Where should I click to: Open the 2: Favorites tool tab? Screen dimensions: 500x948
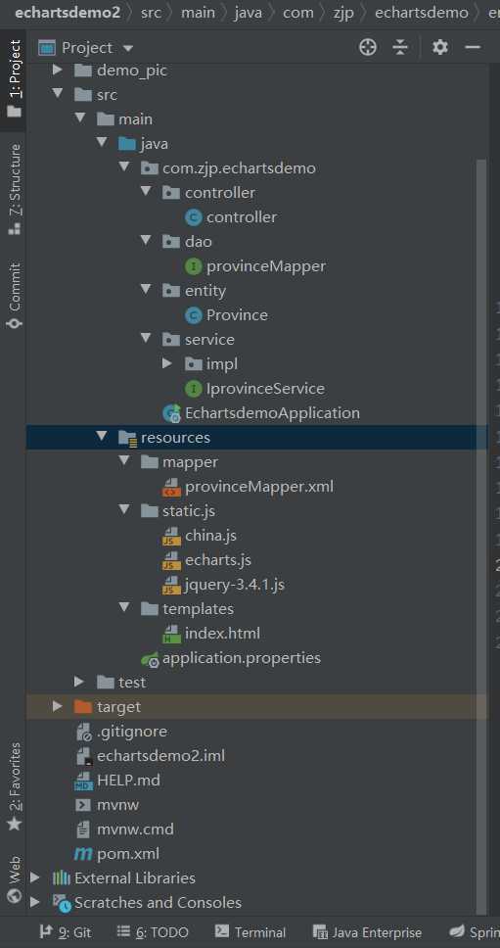(x=14, y=786)
